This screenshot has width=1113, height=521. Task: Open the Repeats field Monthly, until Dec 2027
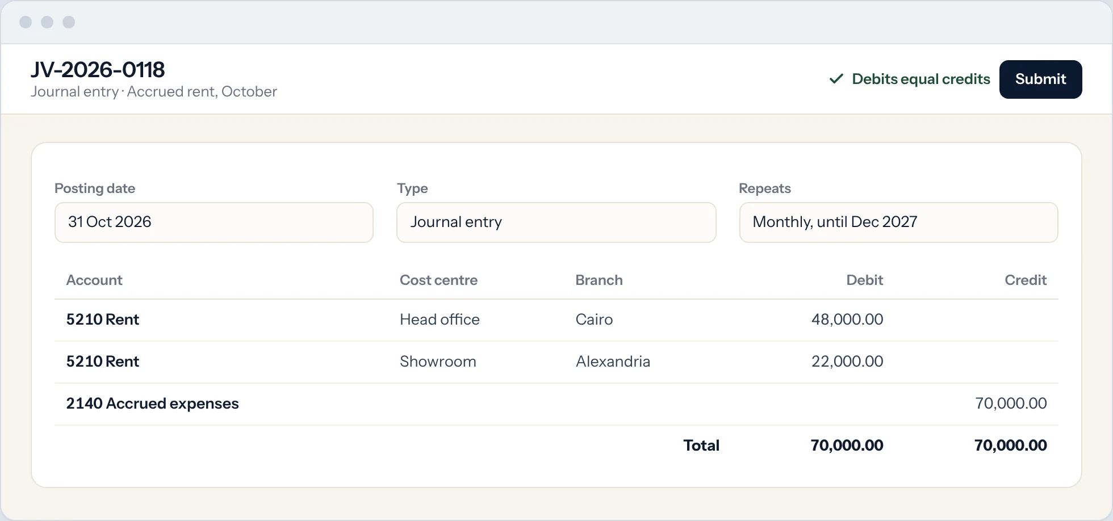(898, 222)
